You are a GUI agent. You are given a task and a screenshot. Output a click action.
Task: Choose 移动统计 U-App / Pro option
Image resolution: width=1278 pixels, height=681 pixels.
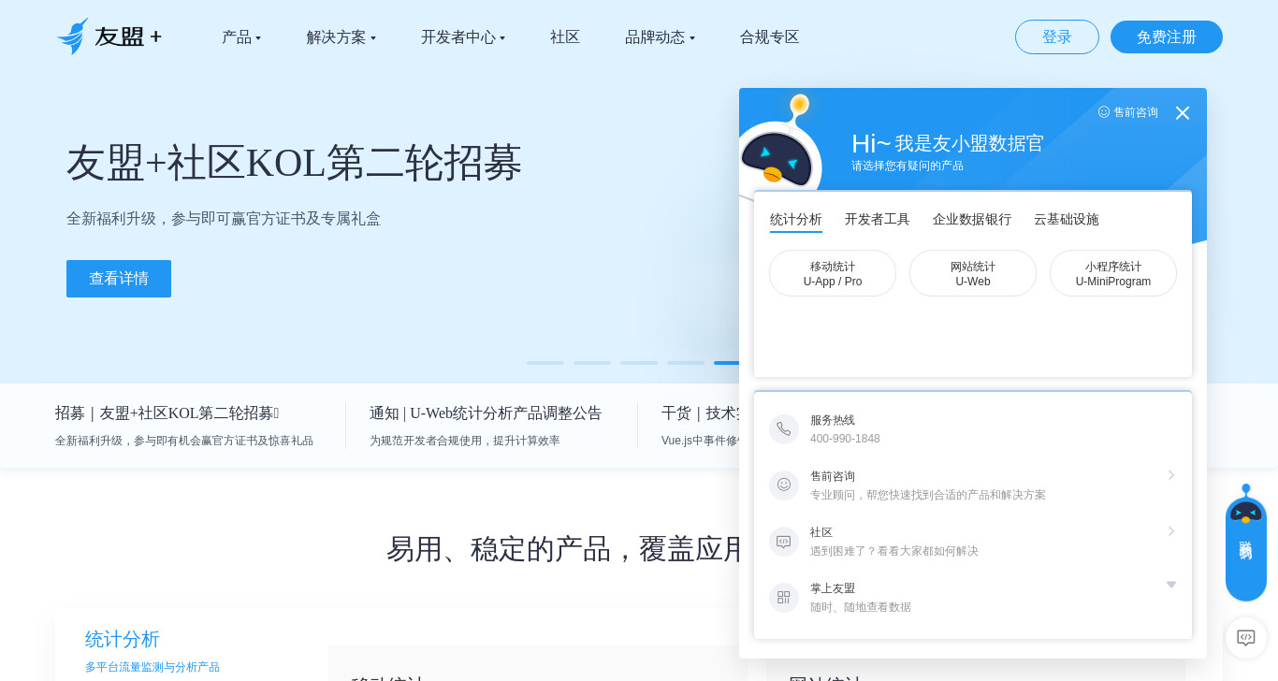(833, 273)
